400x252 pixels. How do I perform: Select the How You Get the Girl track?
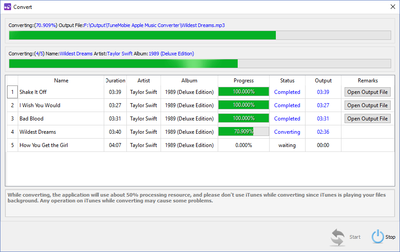43,145
